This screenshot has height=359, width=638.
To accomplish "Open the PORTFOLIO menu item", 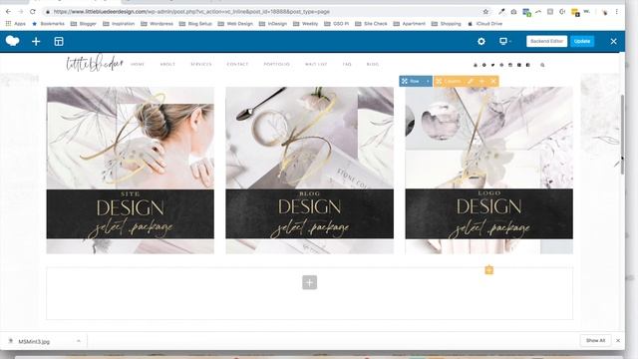I will (277, 64).
